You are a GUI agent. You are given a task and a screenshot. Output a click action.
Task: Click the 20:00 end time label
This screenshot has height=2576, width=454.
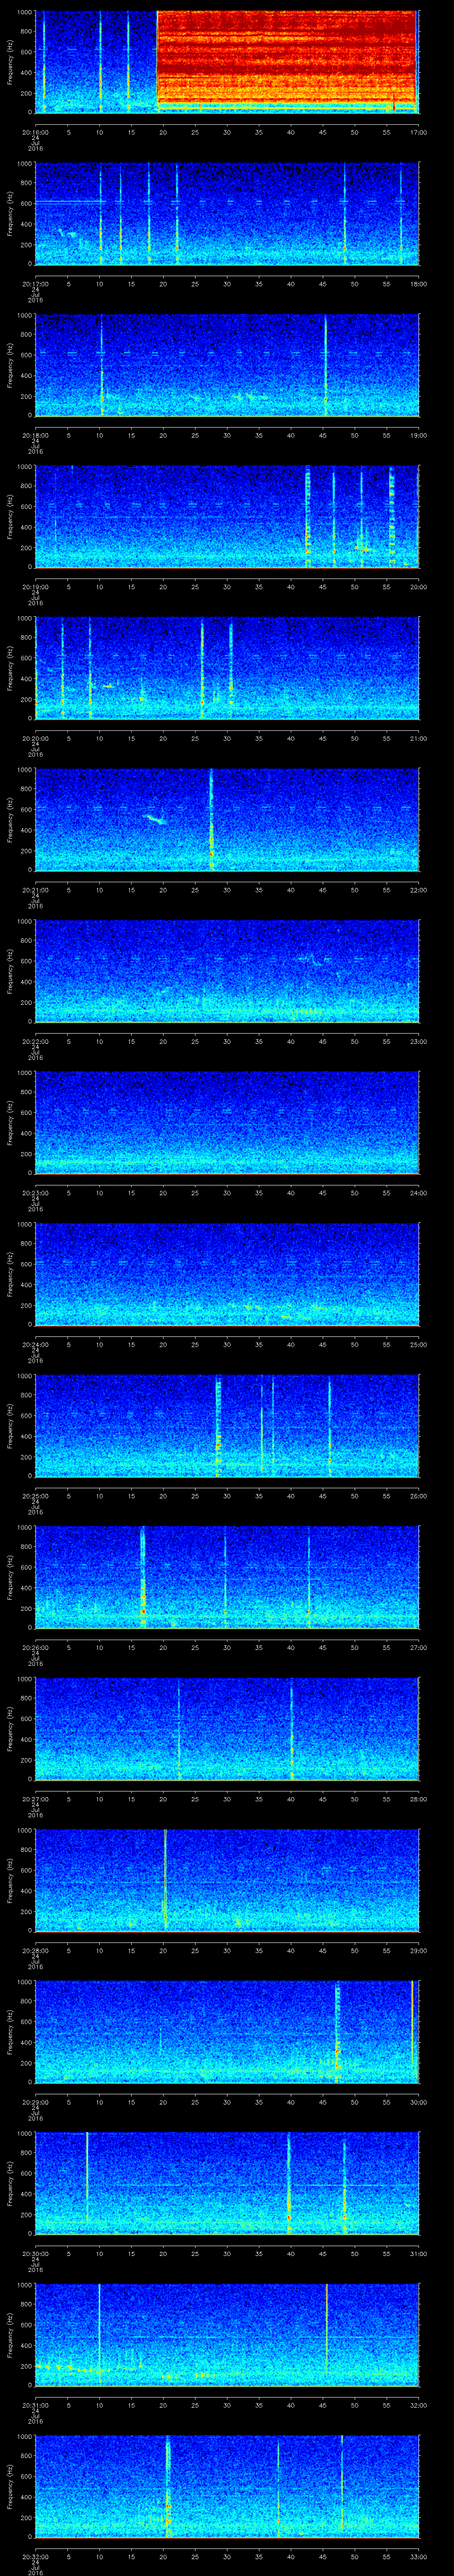point(419,586)
